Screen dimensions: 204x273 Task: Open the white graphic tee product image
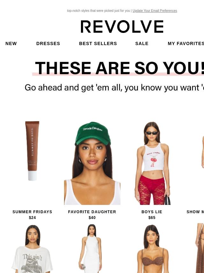[32, 248]
